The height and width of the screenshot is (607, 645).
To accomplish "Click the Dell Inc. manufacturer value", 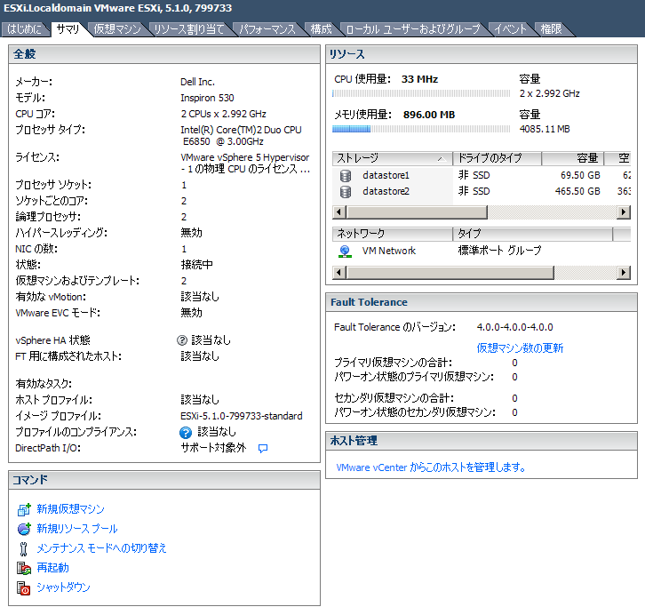I will (x=198, y=83).
